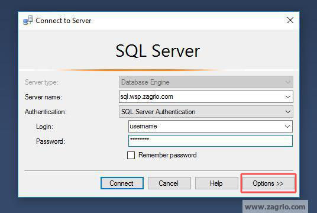Open Help for the connection dialog
Image resolution: width=317 pixels, height=213 pixels.
[x=216, y=183]
